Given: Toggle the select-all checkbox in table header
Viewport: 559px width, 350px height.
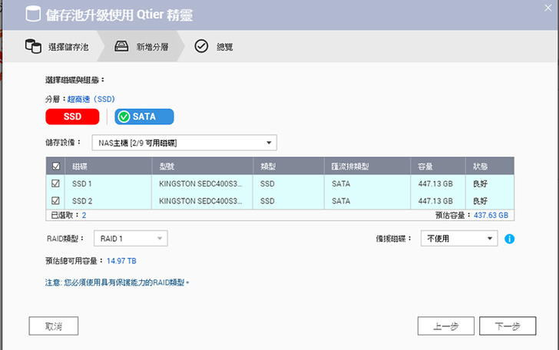Looking at the screenshot, I should pos(55,166).
